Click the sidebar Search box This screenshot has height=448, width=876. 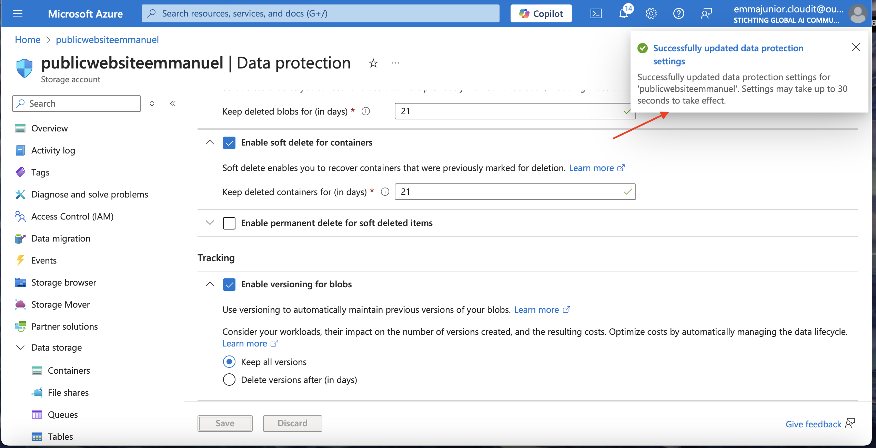coord(77,104)
